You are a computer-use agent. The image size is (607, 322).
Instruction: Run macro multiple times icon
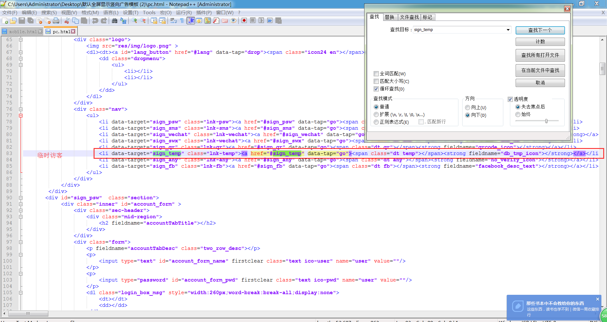click(x=270, y=21)
